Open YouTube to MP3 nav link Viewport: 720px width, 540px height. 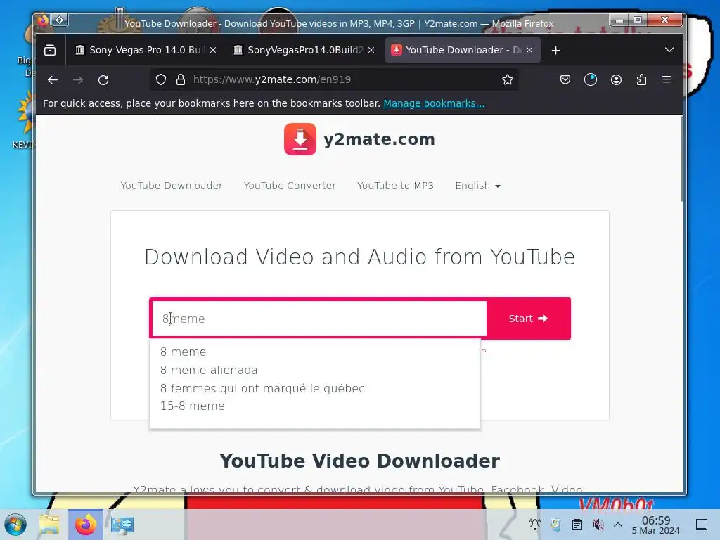pyautogui.click(x=395, y=186)
